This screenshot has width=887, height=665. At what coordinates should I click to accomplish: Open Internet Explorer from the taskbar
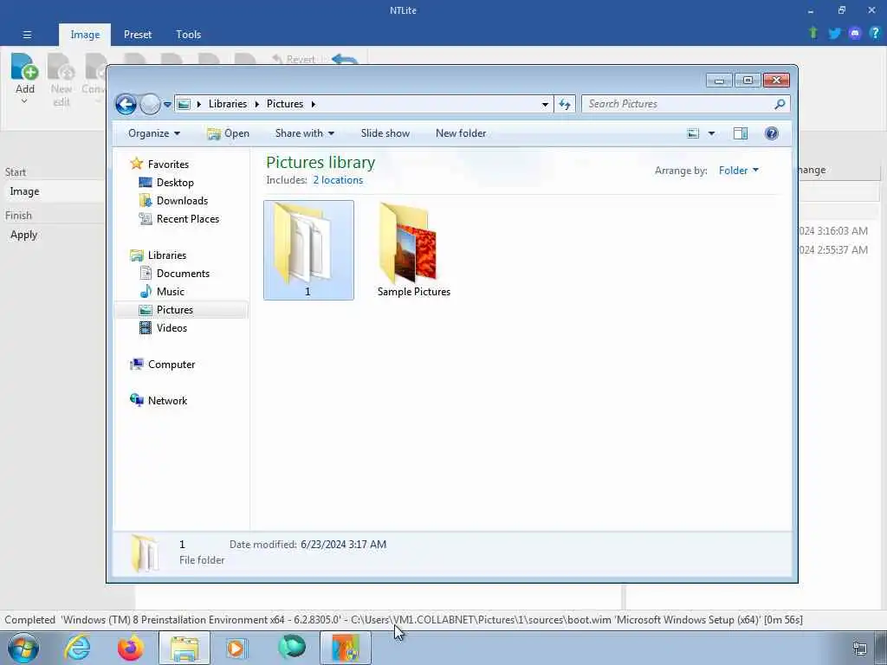click(77, 648)
